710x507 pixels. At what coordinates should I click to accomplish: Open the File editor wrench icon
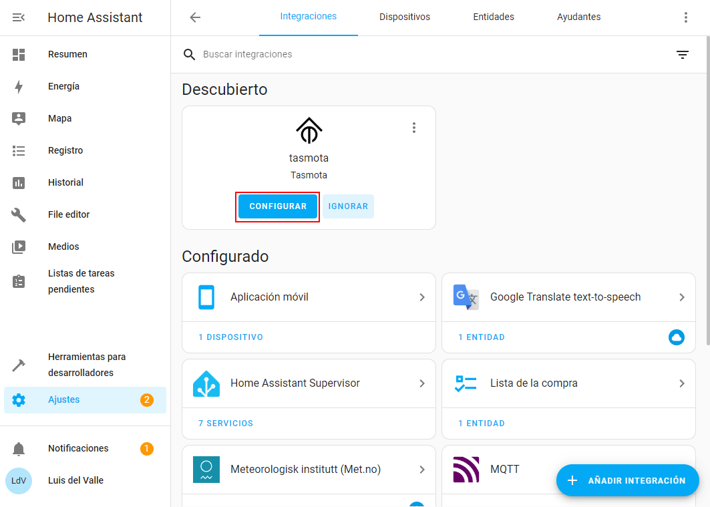coord(19,214)
